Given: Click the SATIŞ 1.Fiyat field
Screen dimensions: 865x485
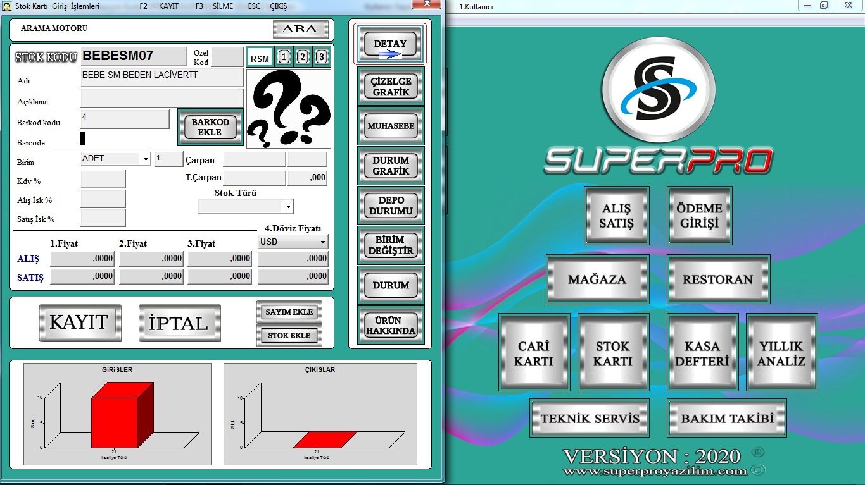Looking at the screenshot, I should tap(83, 276).
